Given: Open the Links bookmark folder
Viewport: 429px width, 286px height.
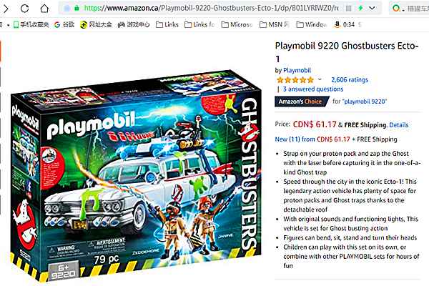Looking at the screenshot, I should click(x=167, y=24).
